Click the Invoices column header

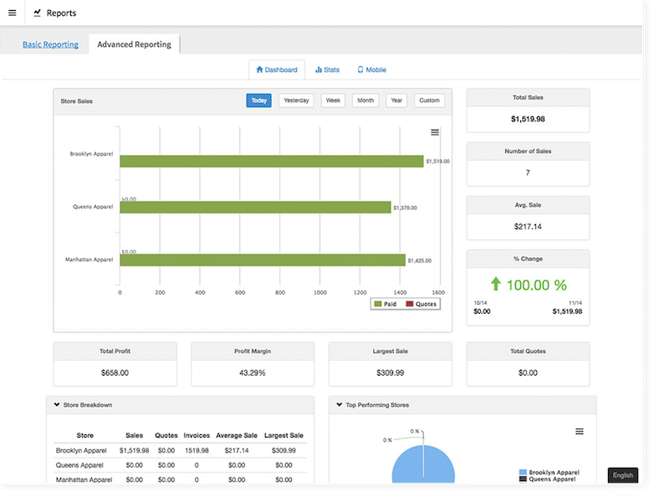[197, 435]
